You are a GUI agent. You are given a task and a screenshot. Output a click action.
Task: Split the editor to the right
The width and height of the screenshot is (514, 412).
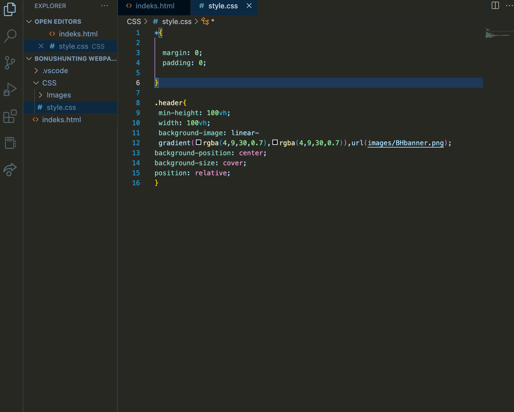click(x=495, y=5)
